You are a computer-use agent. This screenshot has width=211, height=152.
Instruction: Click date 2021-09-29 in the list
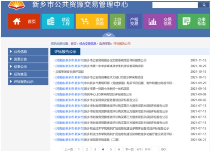(198, 83)
